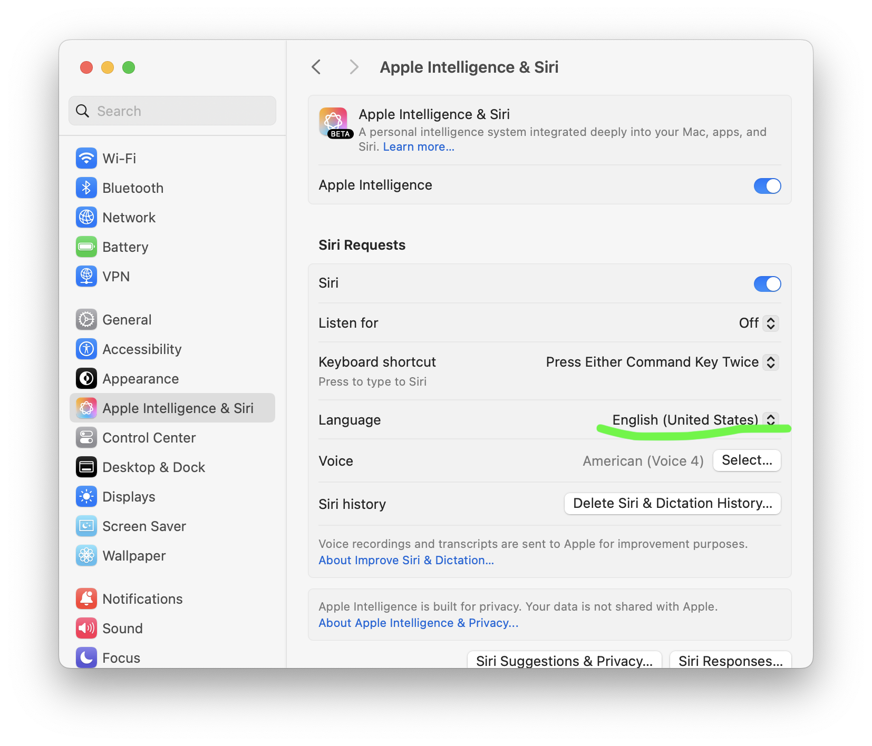The image size is (872, 746).
Task: Go forward with the right chevron
Action: (354, 67)
